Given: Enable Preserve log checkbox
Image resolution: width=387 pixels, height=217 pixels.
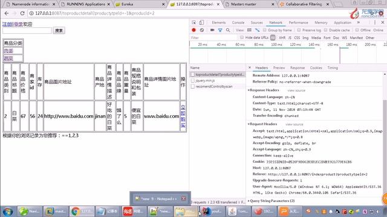Looking at the screenshot, I should click(299, 30).
